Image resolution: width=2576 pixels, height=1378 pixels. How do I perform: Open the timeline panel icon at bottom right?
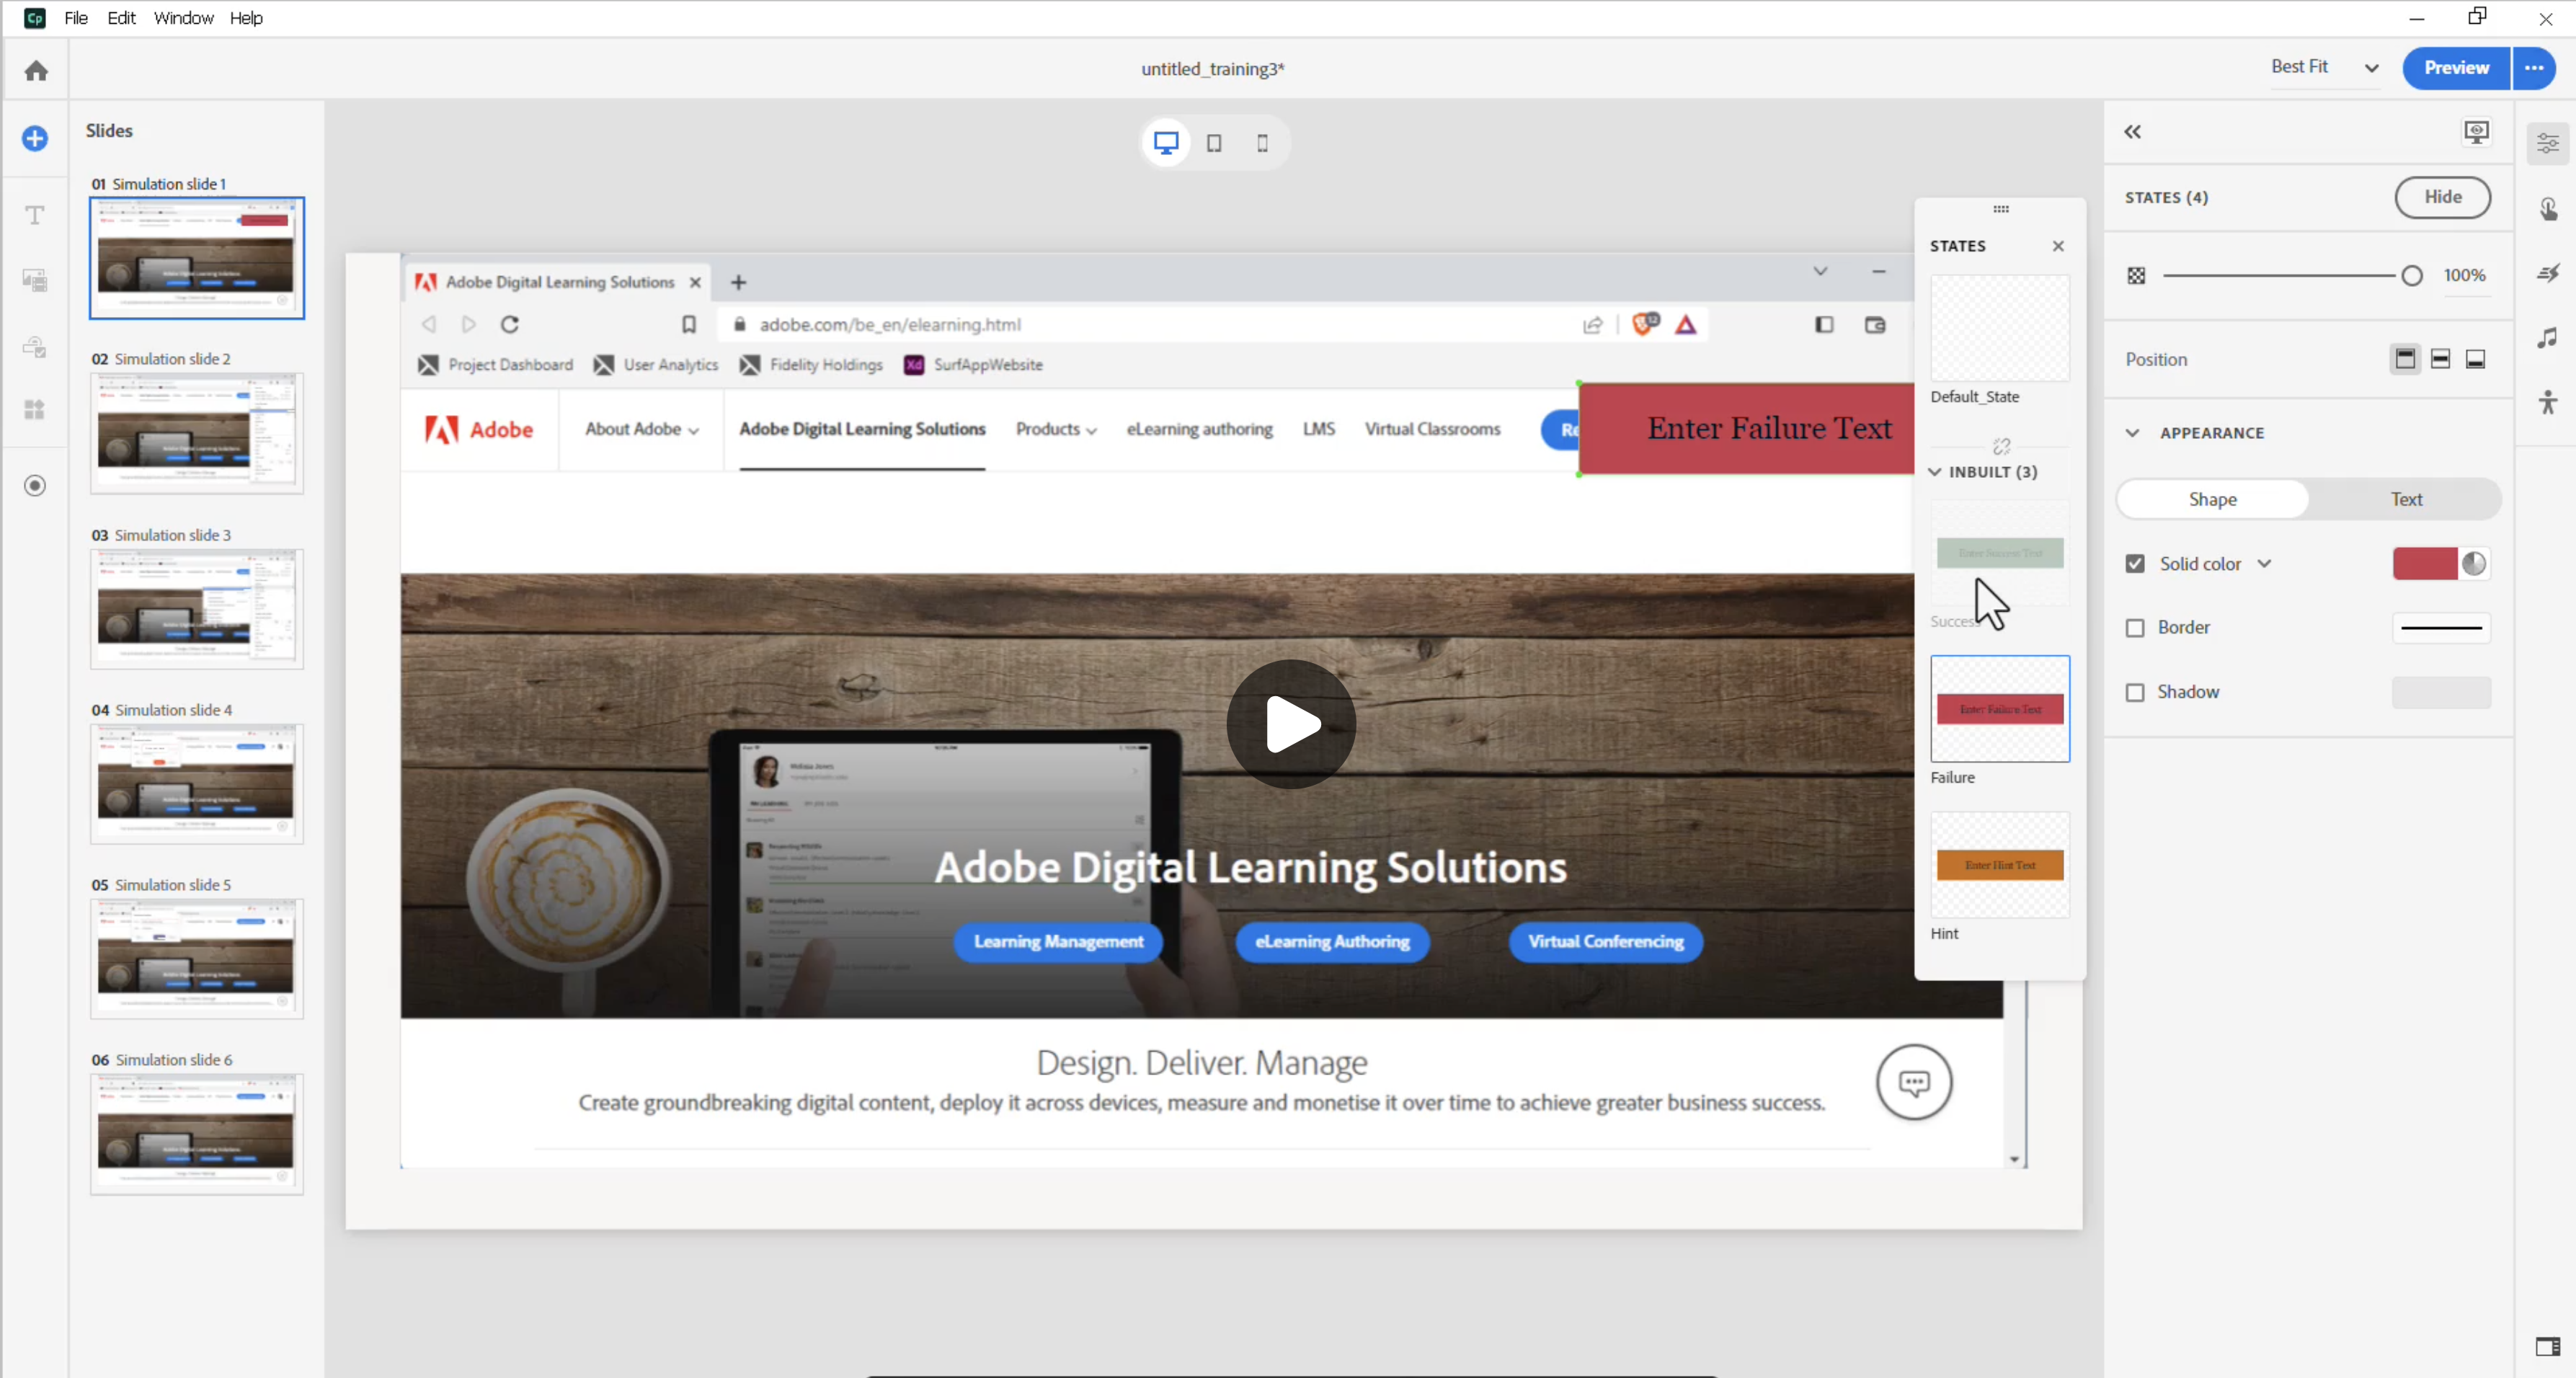tap(2547, 1347)
